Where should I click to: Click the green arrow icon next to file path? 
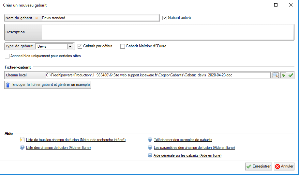pos(283,75)
